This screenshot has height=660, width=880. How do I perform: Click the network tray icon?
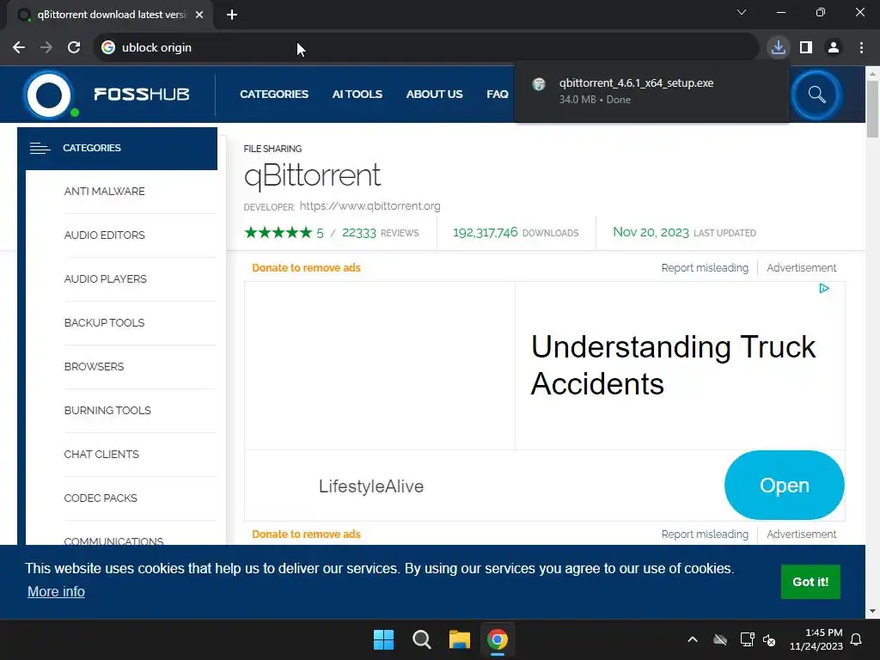(x=747, y=639)
